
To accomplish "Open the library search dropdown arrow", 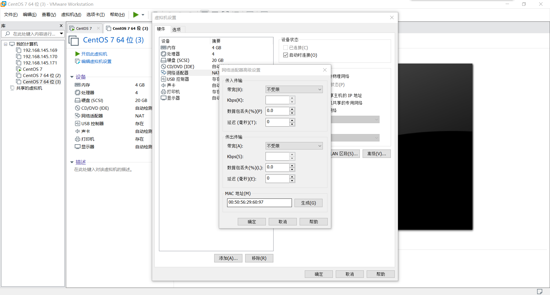I will pyautogui.click(x=61, y=34).
